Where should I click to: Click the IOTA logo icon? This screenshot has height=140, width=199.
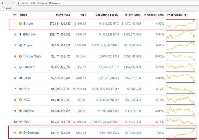click(20, 122)
